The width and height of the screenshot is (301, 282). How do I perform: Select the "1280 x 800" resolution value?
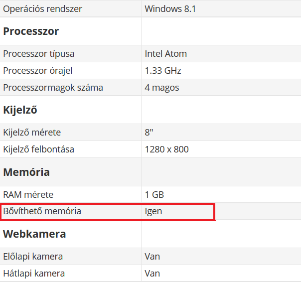coord(167,149)
